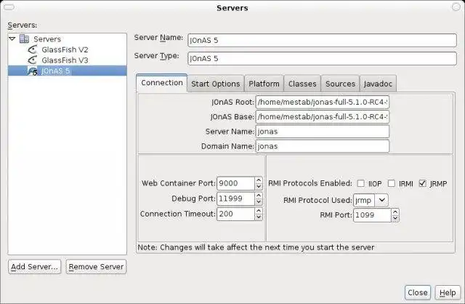Open the RMI Protocol Used dropdown

click(x=381, y=200)
